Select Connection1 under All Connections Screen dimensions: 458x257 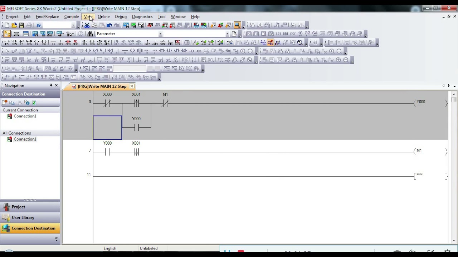(x=25, y=139)
